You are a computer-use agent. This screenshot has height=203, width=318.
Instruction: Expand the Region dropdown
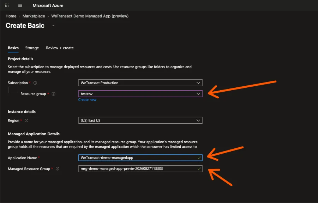(140, 120)
